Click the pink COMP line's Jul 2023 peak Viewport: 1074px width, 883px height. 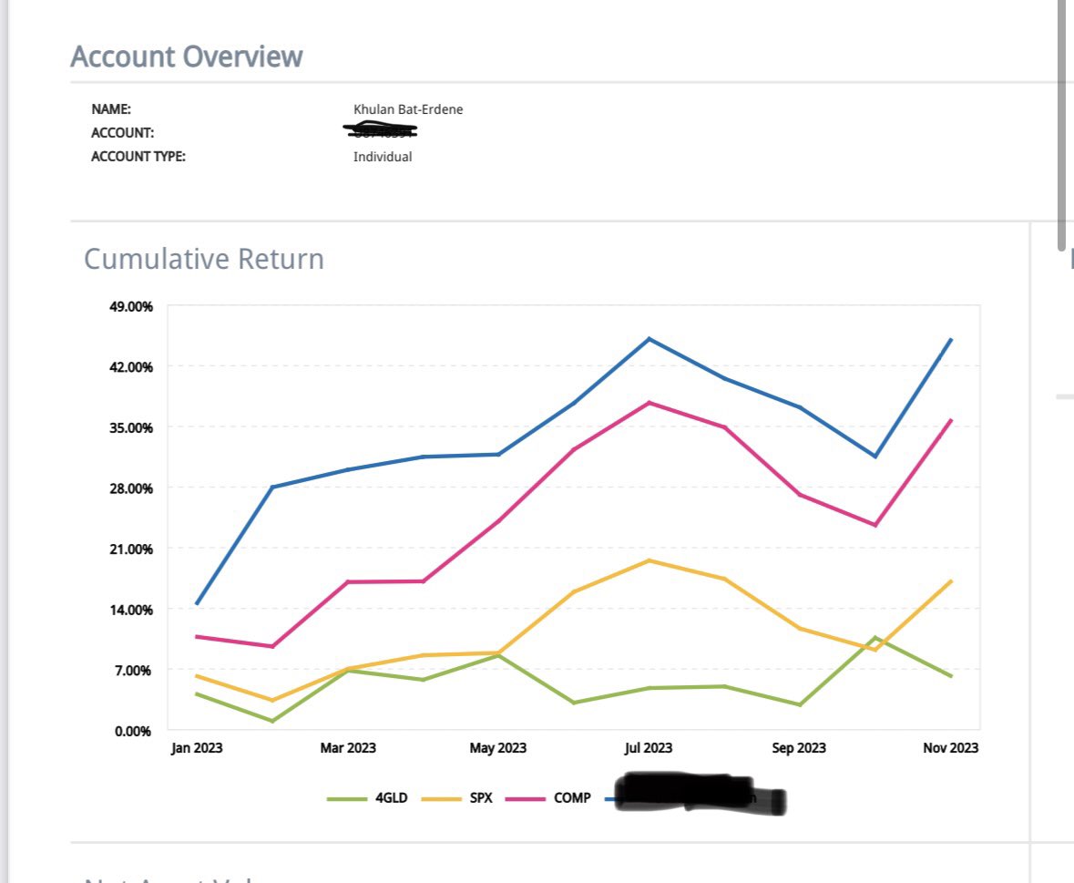[x=650, y=403]
